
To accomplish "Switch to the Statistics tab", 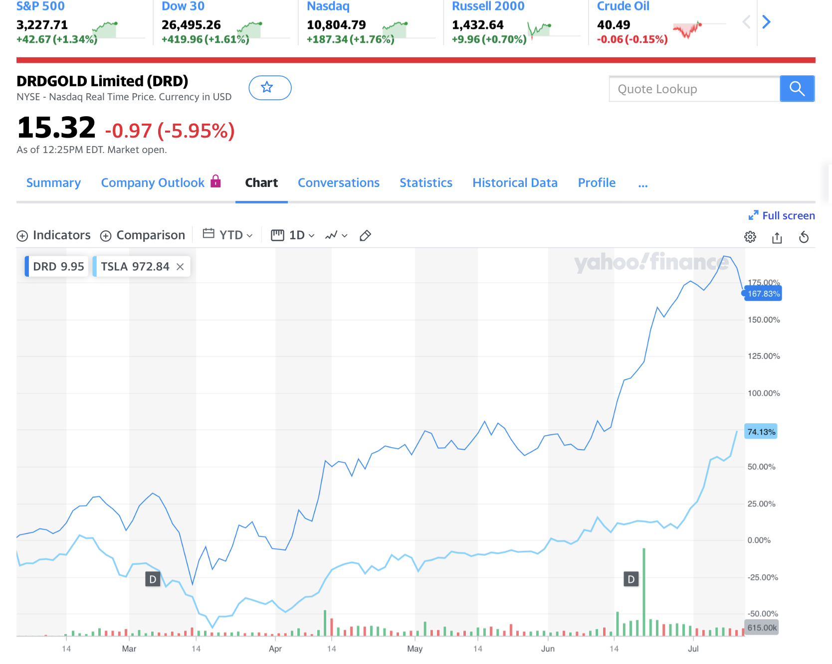I will pos(425,183).
